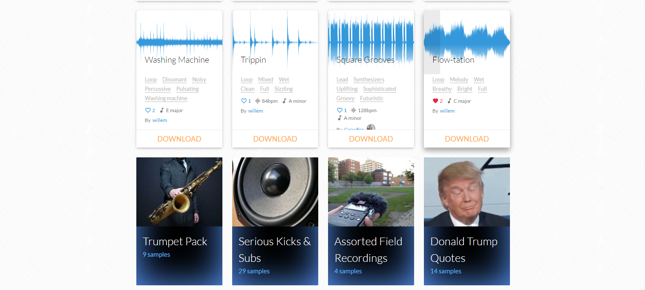Viewport: 645px width, 290px height.
Task: Open the Donald Trump Quotes thumbnail
Action: [x=467, y=192]
